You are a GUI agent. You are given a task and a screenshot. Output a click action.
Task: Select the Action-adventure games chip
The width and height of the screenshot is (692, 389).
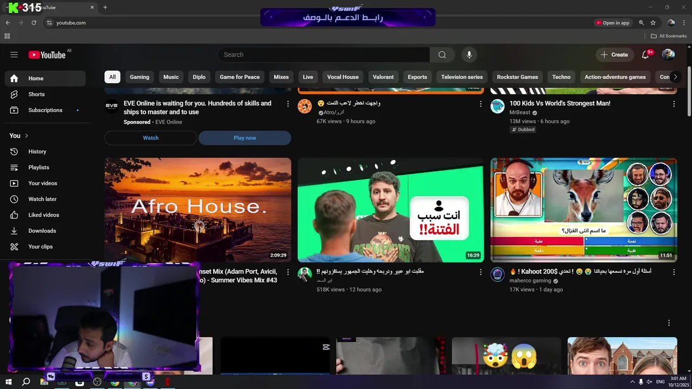click(615, 77)
